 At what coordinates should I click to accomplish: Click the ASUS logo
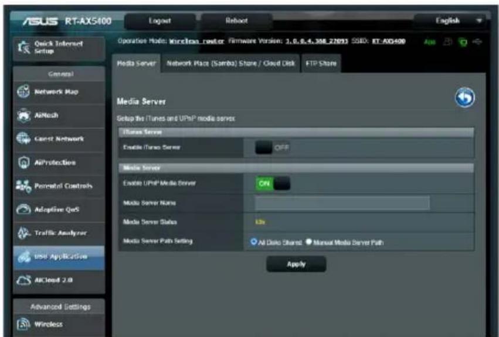(x=40, y=21)
